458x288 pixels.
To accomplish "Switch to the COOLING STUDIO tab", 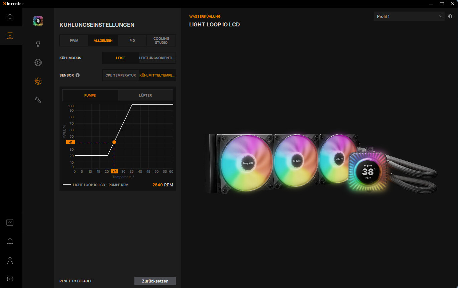I will click(x=161, y=40).
